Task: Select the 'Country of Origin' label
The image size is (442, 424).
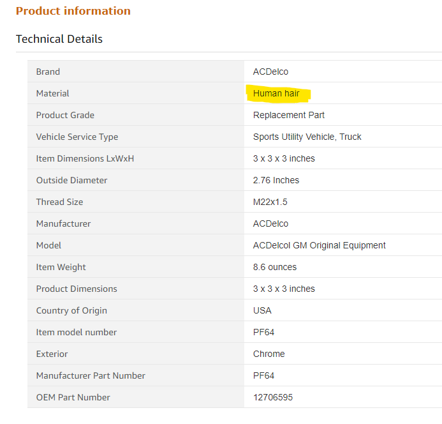Action: click(x=71, y=311)
